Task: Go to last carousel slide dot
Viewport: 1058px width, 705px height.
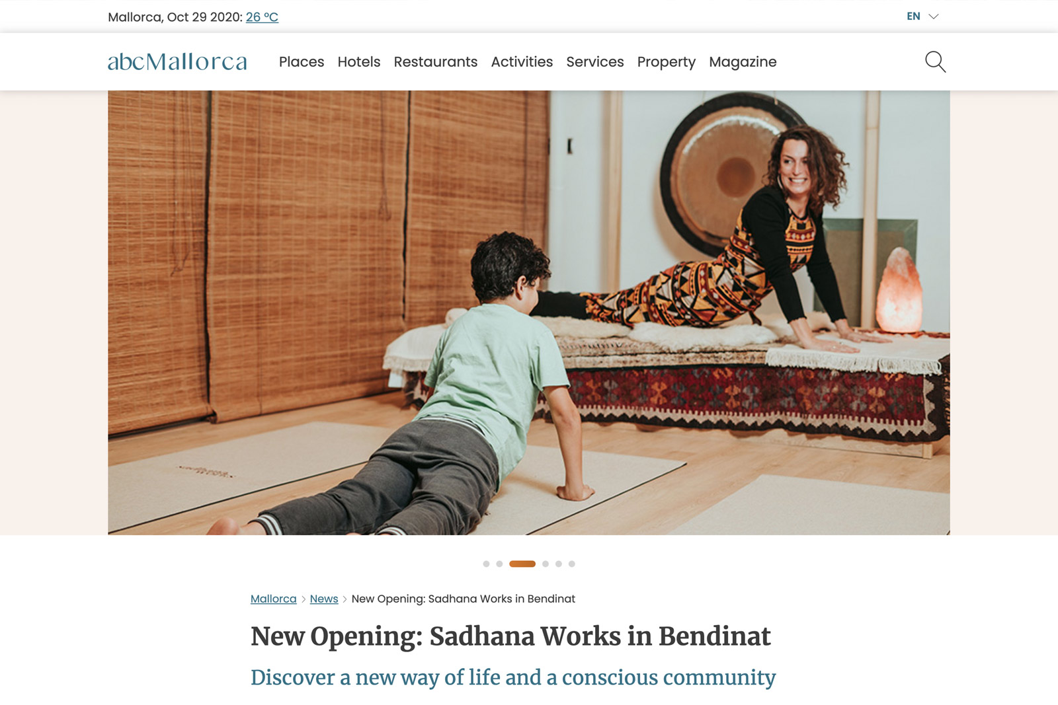Action: [x=572, y=564]
